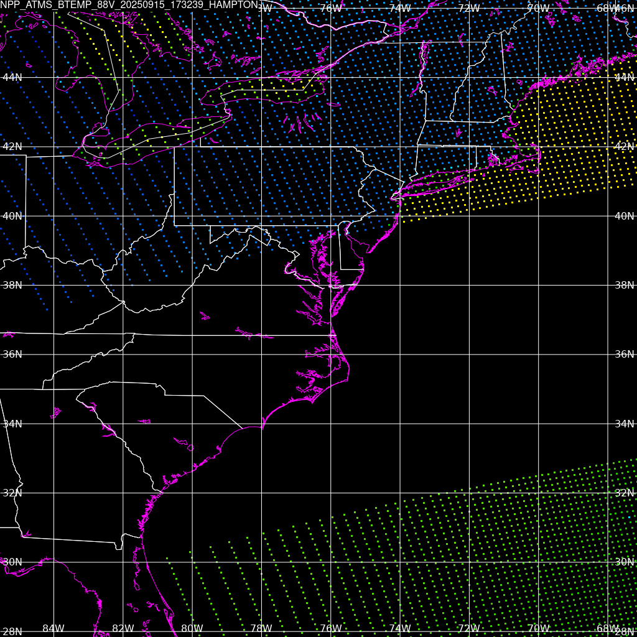Select the 84W longitude label
This screenshot has width=637, height=637.
[x=53, y=628]
